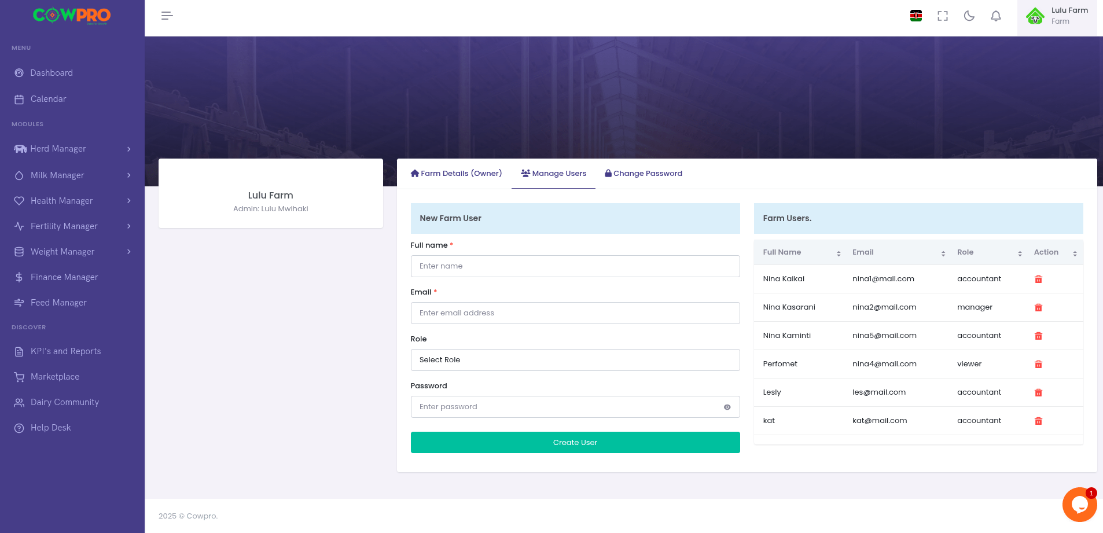1103x533 pixels.
Task: Navigate to Dashboard from sidebar
Action: (x=51, y=73)
